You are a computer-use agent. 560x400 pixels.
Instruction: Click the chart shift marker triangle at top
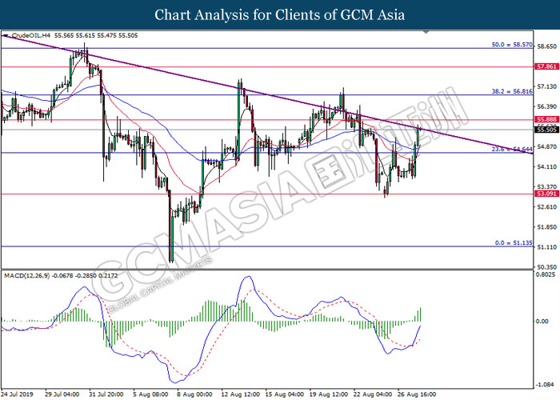tap(426, 32)
